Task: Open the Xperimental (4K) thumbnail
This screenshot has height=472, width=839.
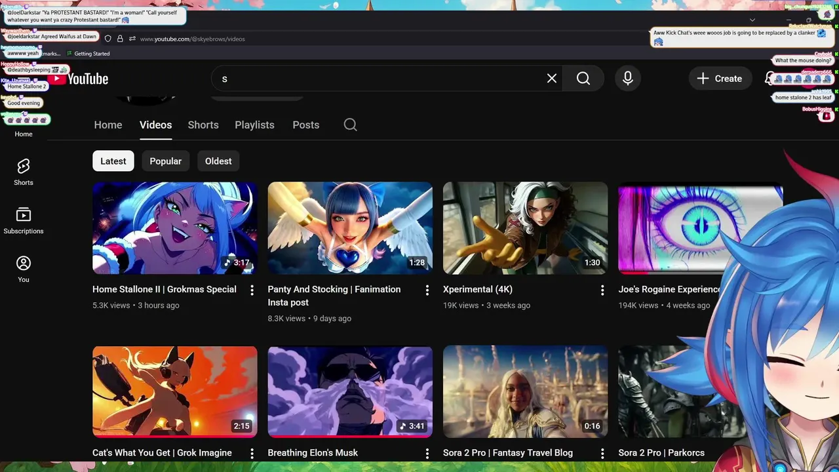Action: pyautogui.click(x=526, y=228)
